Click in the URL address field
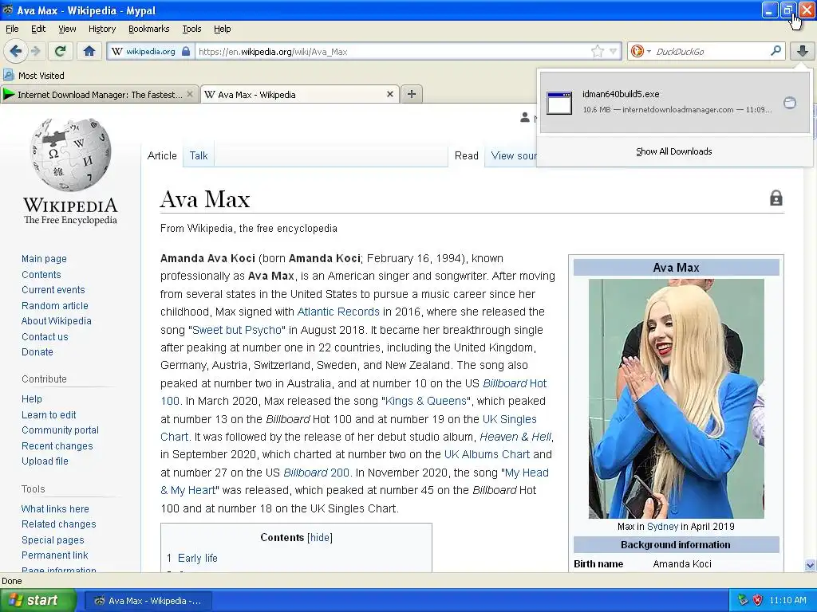This screenshot has height=612, width=817. click(393, 52)
